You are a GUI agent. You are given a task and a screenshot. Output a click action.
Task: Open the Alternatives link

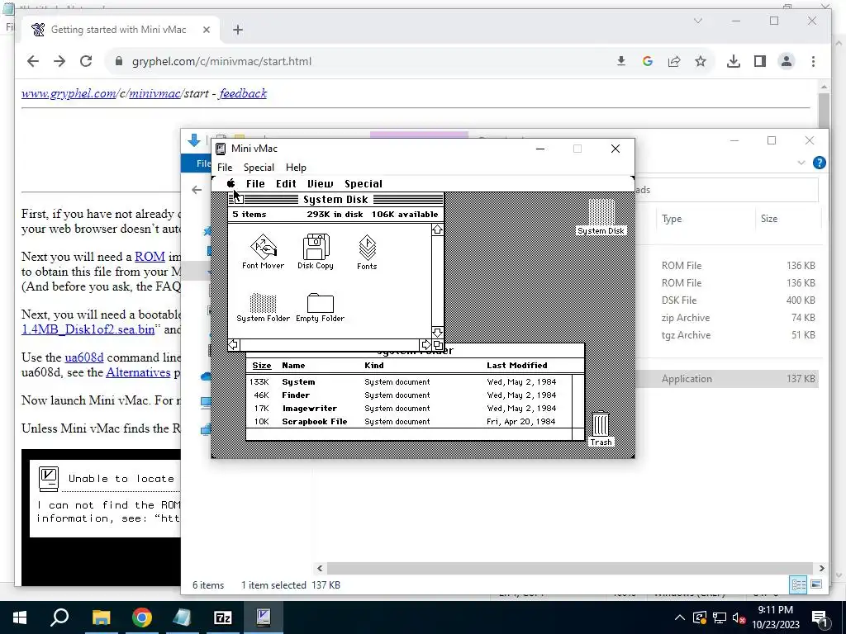click(138, 372)
